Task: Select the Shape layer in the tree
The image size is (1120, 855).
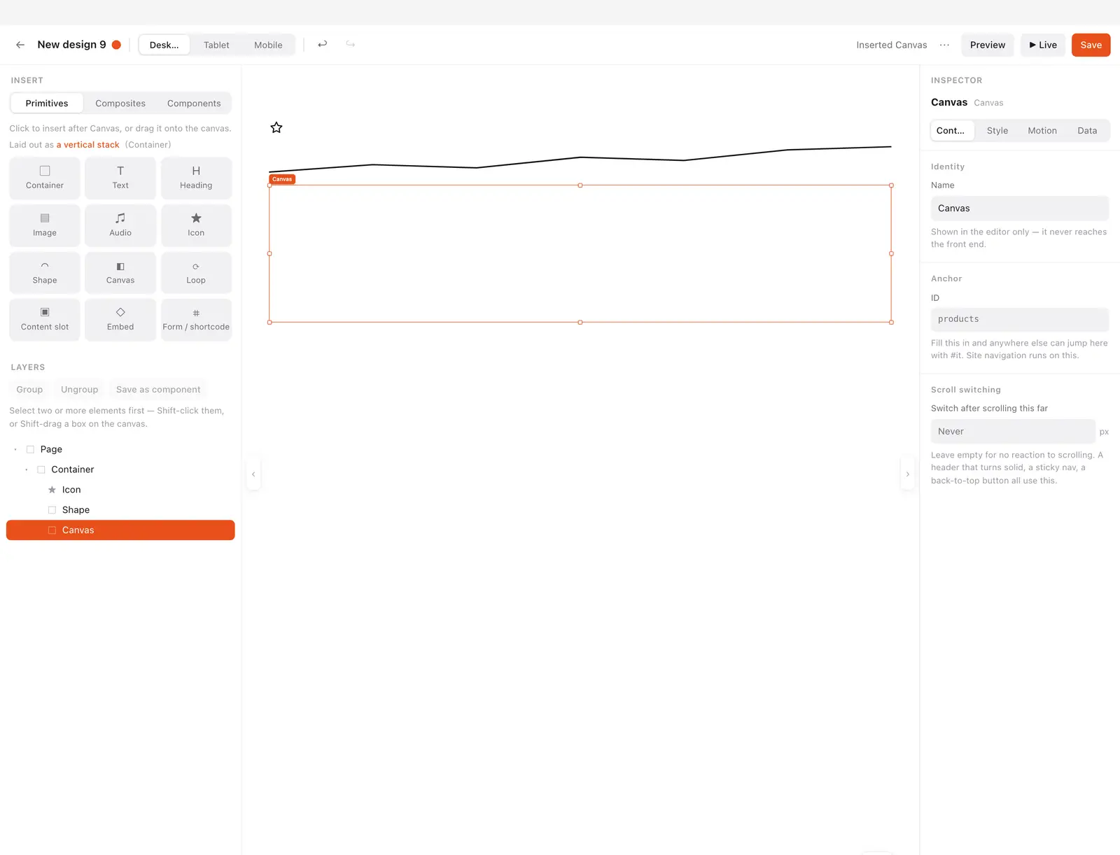Action: point(120,510)
